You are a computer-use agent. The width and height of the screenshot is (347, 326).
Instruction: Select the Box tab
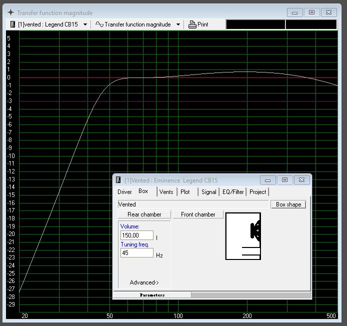coord(143,191)
